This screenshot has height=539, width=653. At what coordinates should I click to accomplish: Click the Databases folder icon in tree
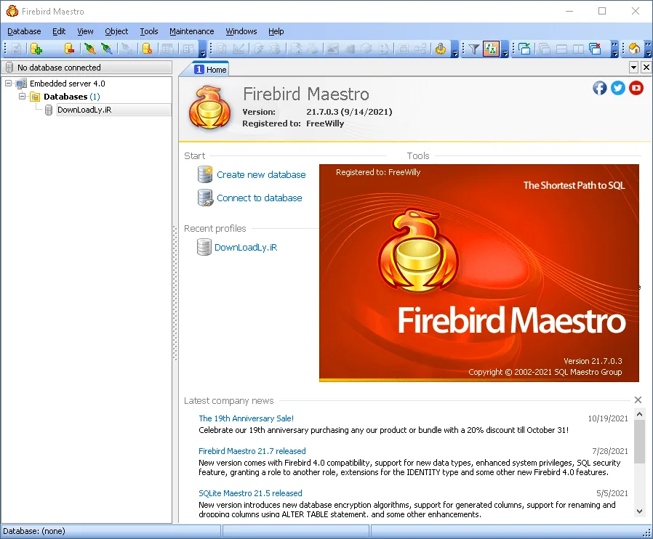[35, 97]
